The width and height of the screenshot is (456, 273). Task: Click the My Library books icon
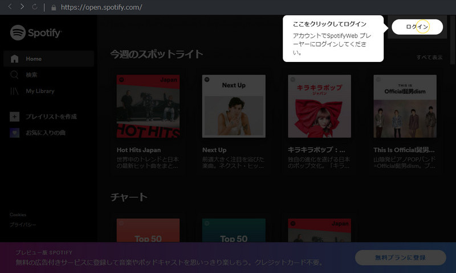(x=14, y=91)
